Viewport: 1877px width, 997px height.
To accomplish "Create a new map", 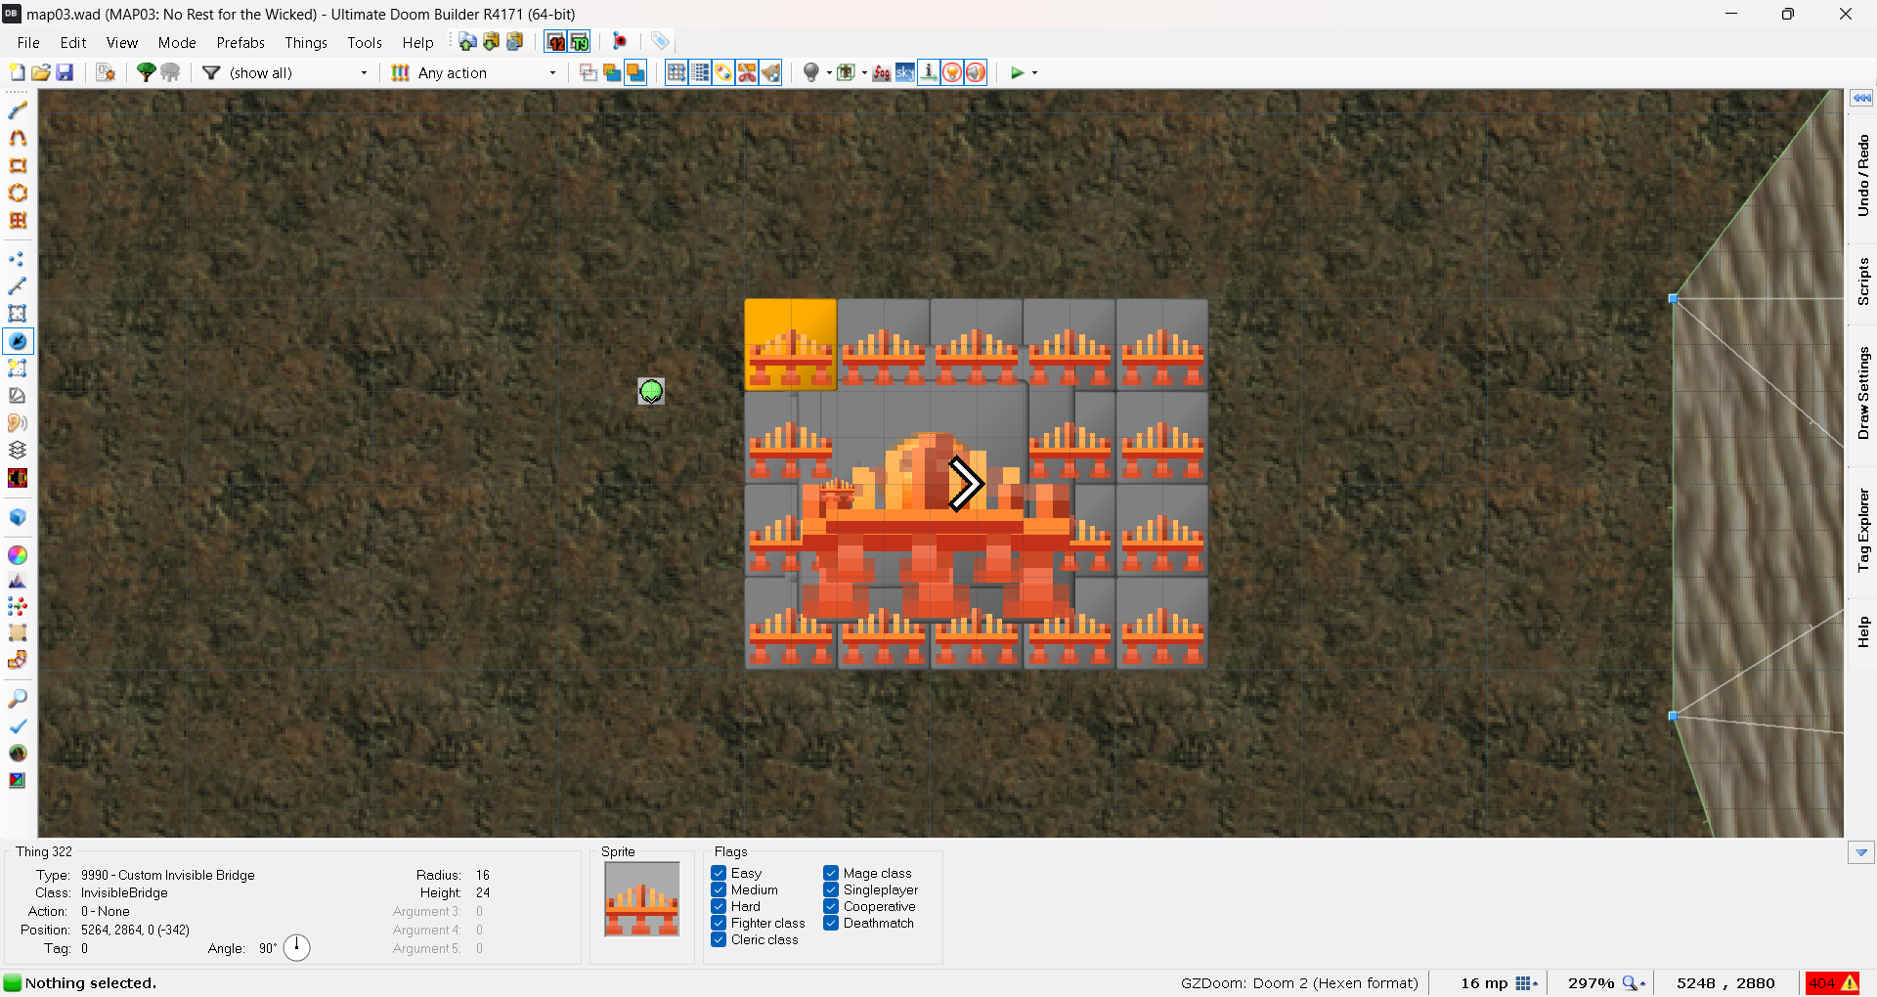I will [17, 72].
